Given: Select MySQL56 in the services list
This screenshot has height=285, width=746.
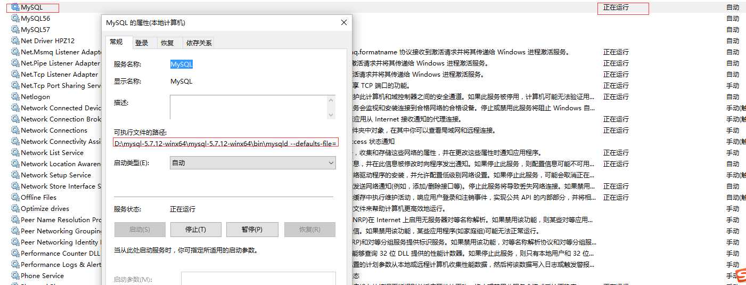Looking at the screenshot, I should [35, 19].
